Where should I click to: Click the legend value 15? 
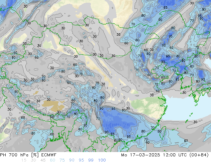click(x=24, y=160)
